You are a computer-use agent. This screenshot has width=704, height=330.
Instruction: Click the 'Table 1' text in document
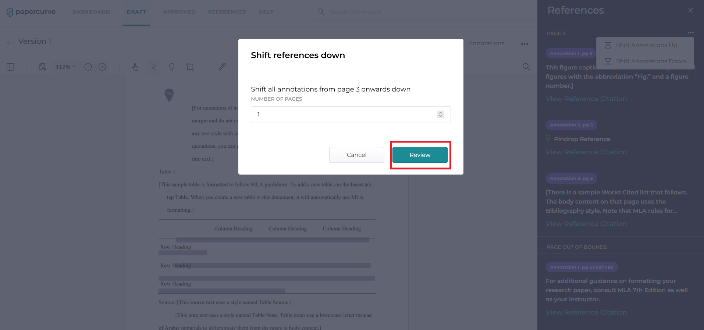coord(167,172)
